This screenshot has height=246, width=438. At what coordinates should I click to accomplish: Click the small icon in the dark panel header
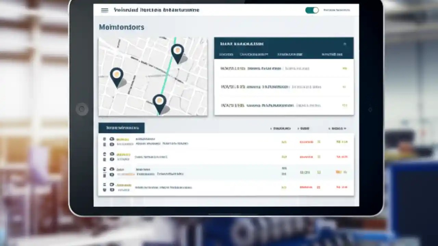click(345, 44)
